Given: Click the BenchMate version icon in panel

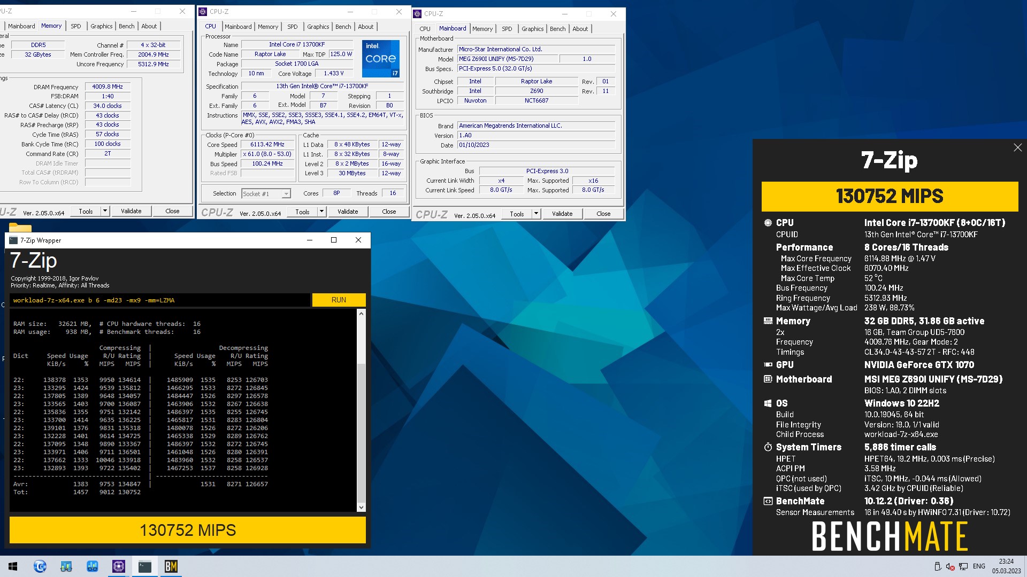Looking at the screenshot, I should 768,501.
